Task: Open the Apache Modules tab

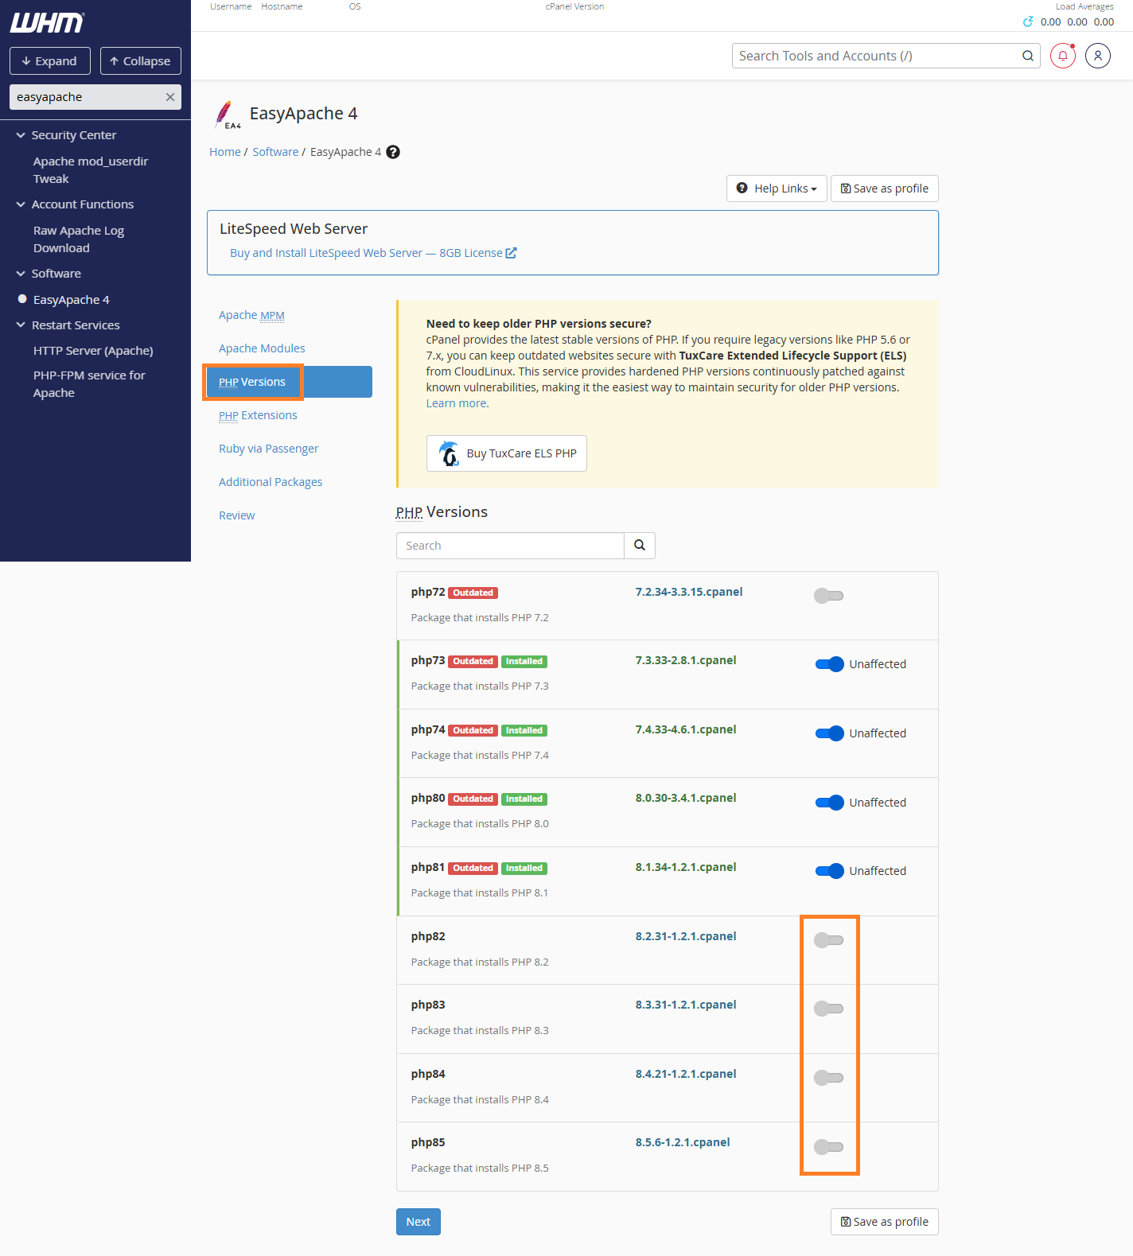Action: (x=262, y=348)
